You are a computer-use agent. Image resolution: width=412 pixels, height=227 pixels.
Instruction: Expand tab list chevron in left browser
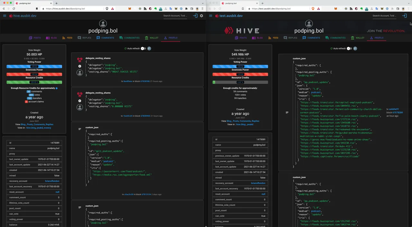[203, 3]
